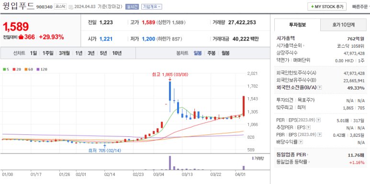
Task: Select the 3년 line chart period
Action: [x=91, y=53]
